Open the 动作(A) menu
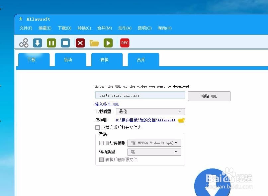268x196 pixels. pos(125,28)
